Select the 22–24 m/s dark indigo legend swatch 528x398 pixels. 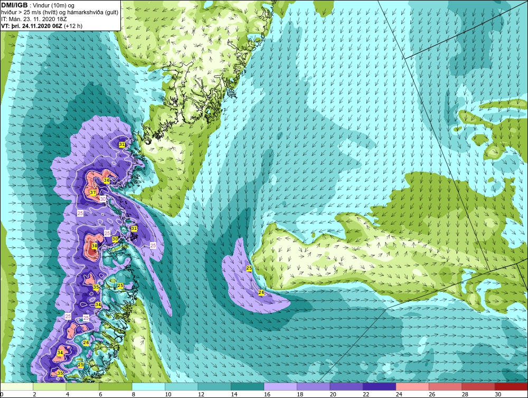click(380, 386)
